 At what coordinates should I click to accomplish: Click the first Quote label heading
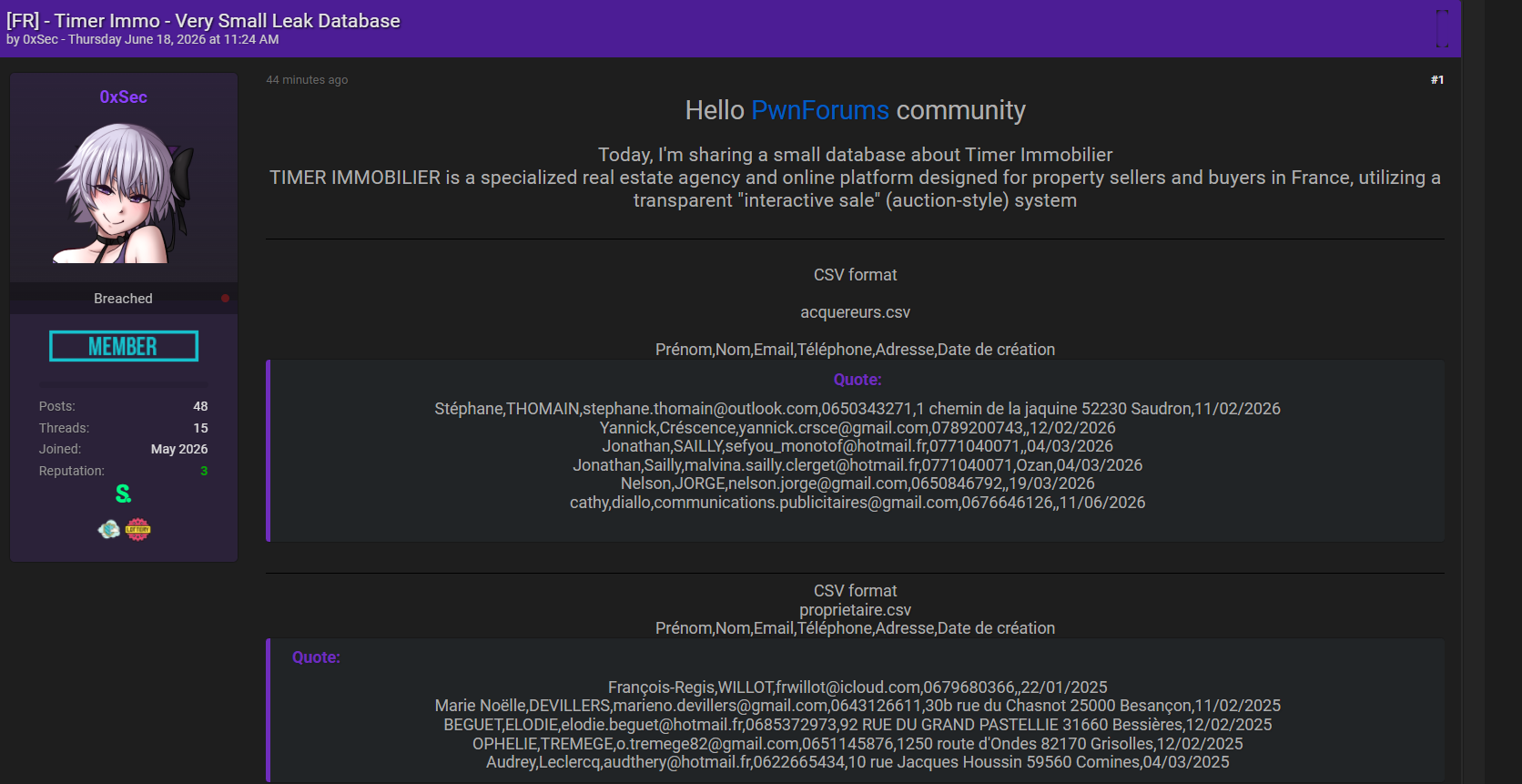(857, 380)
